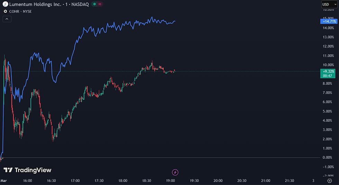This screenshot has height=185, width=339.
Task: Click the 17:00 time axis label
Action: tap(75, 181)
